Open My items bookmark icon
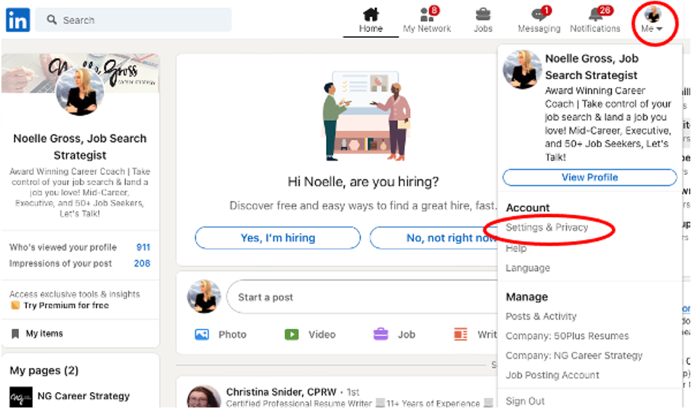This screenshot has height=408, width=691. pyautogui.click(x=15, y=333)
